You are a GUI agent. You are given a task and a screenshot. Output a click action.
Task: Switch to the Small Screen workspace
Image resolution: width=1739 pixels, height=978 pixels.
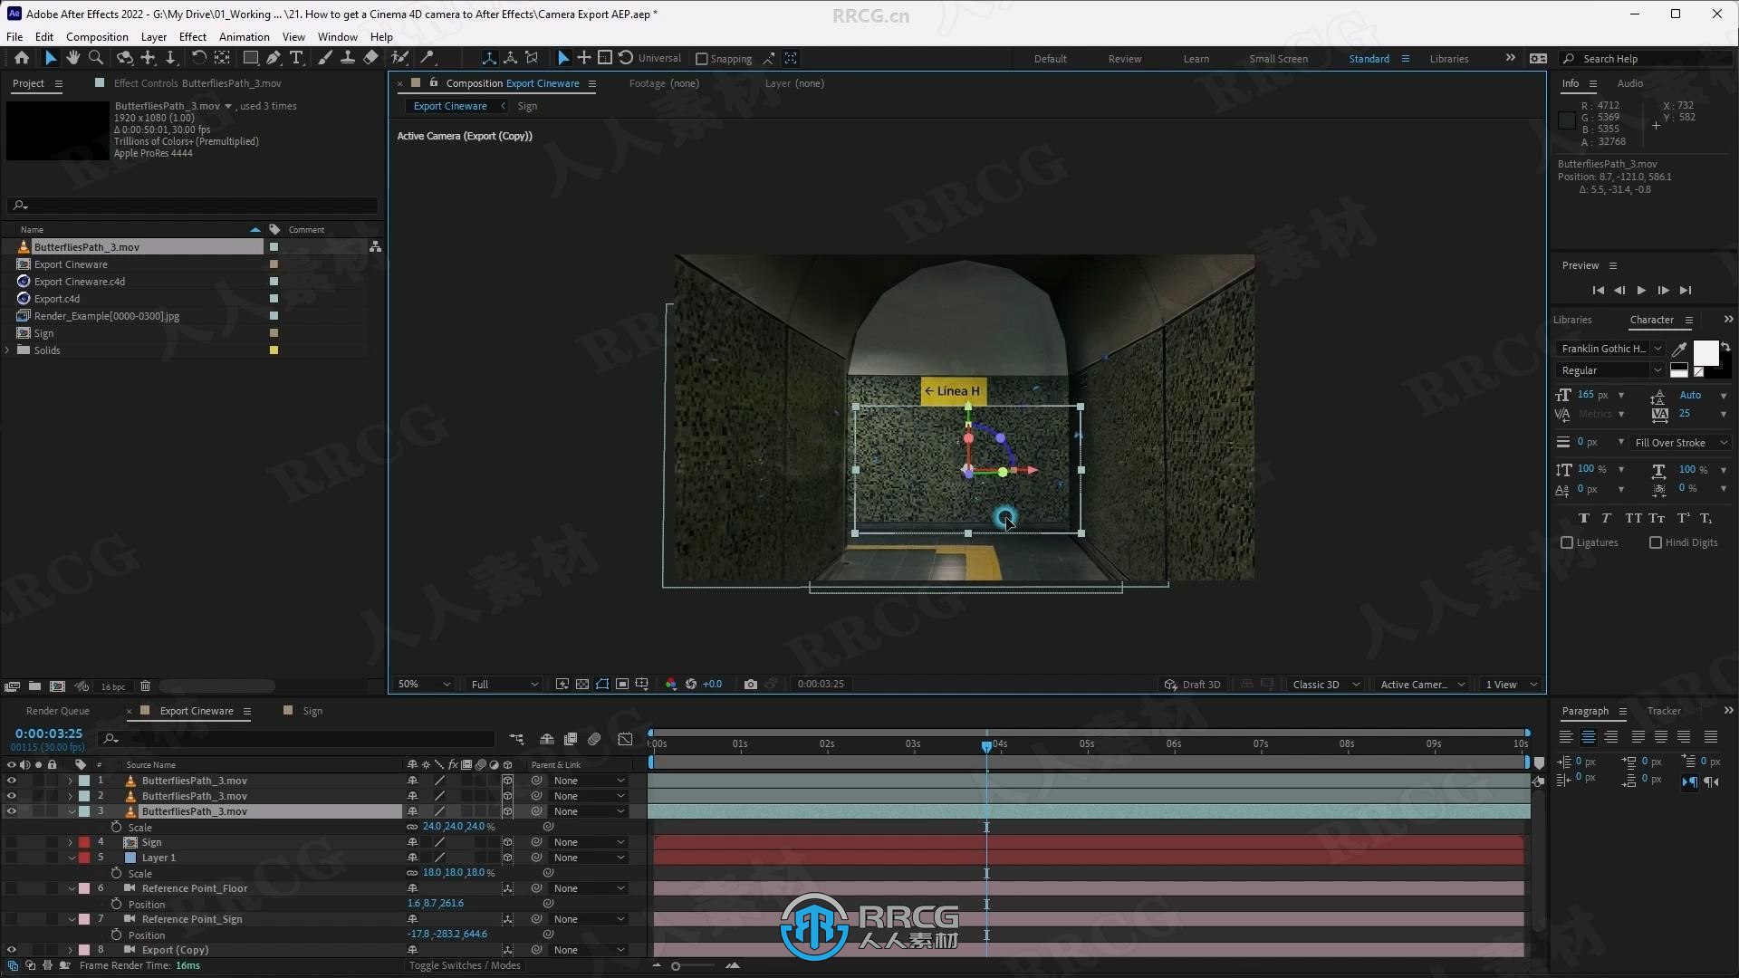1278,59
